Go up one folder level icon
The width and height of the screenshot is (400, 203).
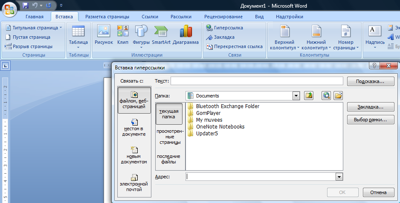point(309,96)
